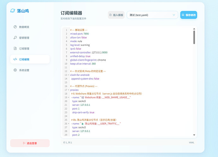Click the 'unified-delay: true' line

click(x=80, y=56)
